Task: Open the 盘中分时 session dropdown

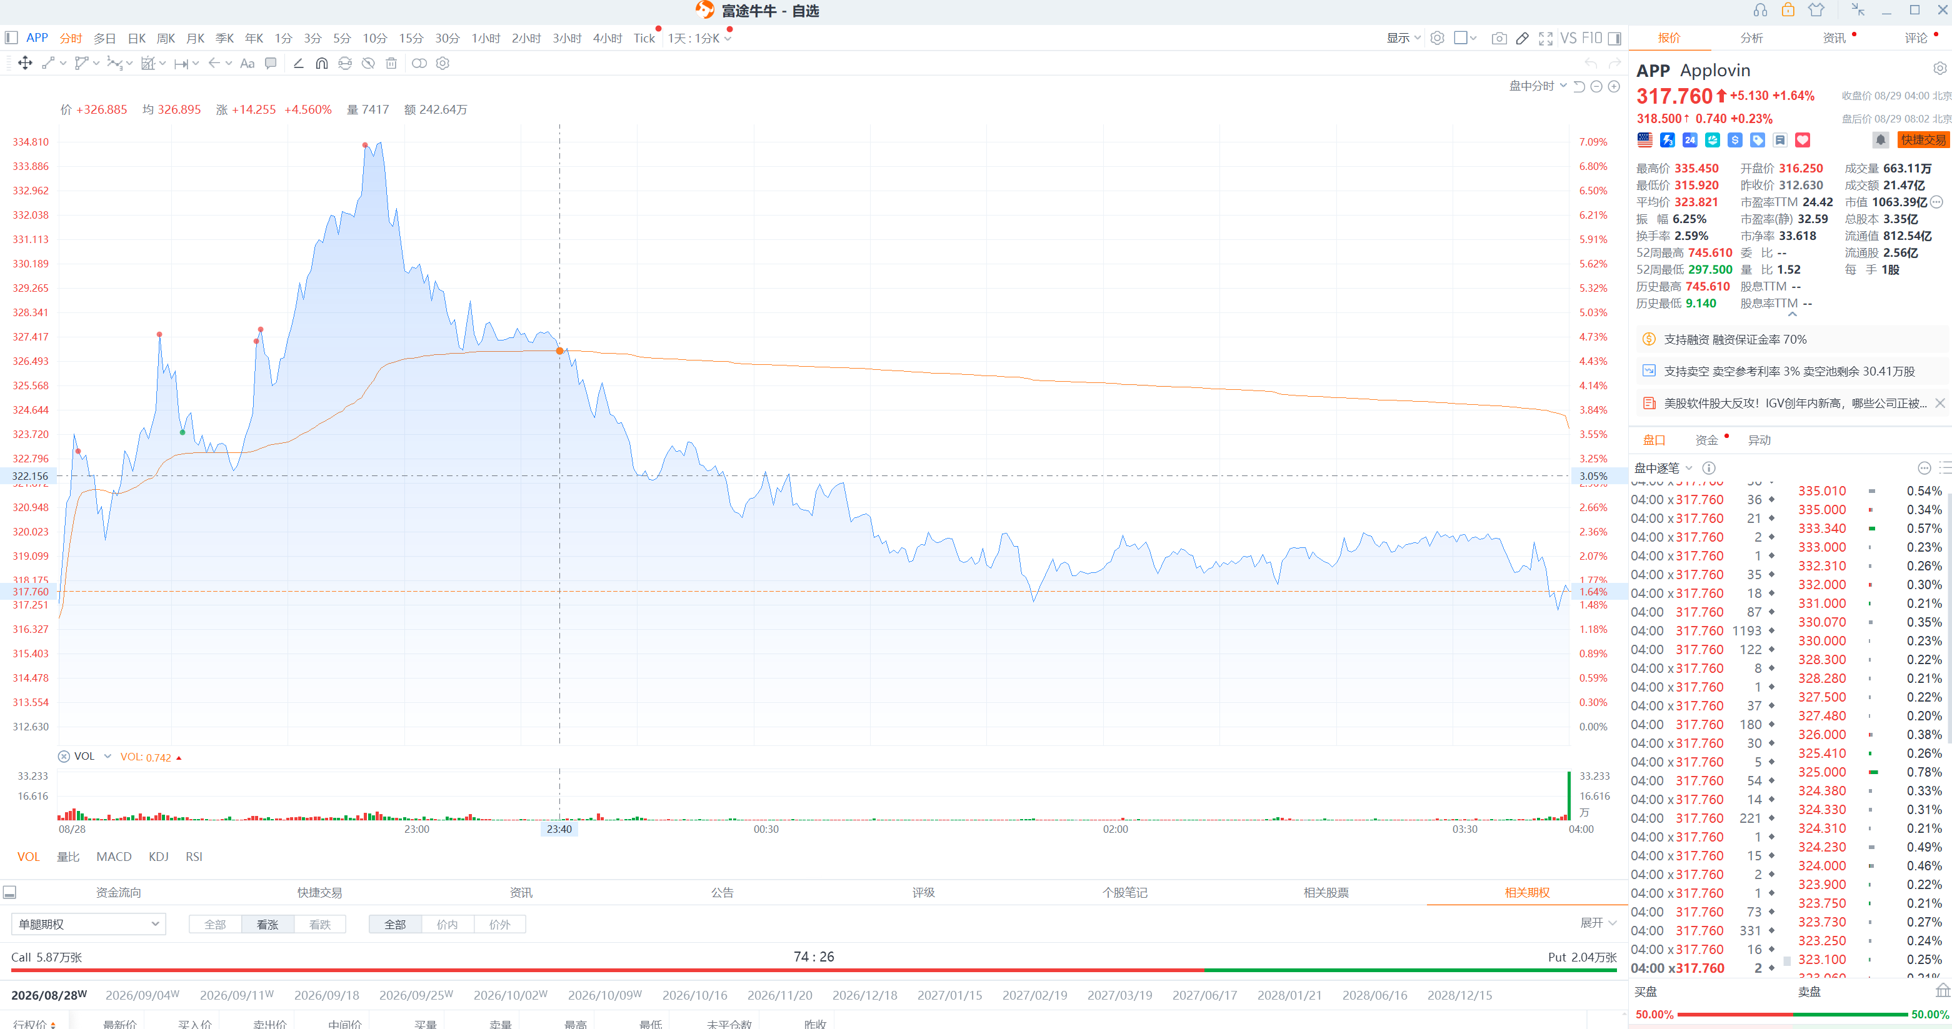Action: tap(1538, 86)
